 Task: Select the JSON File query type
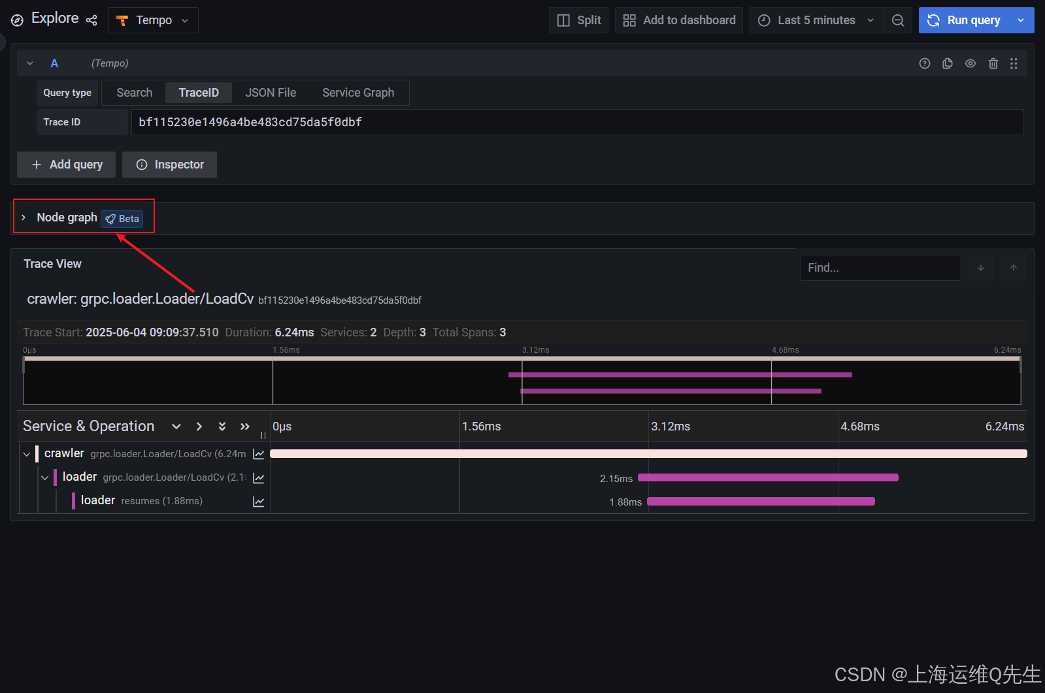coord(271,93)
